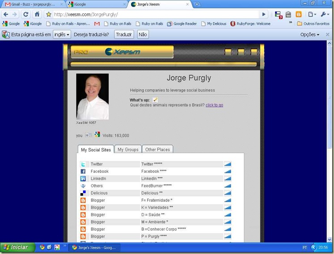Click the Facebook icon in list

(x=83, y=171)
